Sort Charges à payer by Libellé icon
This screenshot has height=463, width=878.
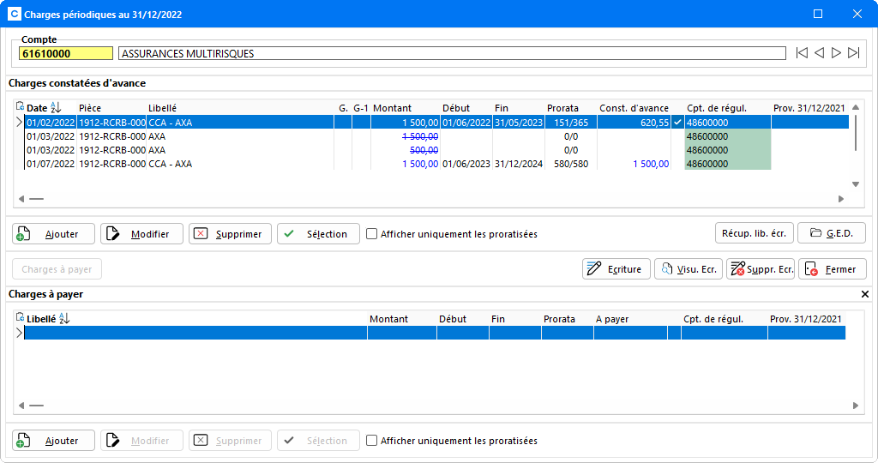pos(63,319)
